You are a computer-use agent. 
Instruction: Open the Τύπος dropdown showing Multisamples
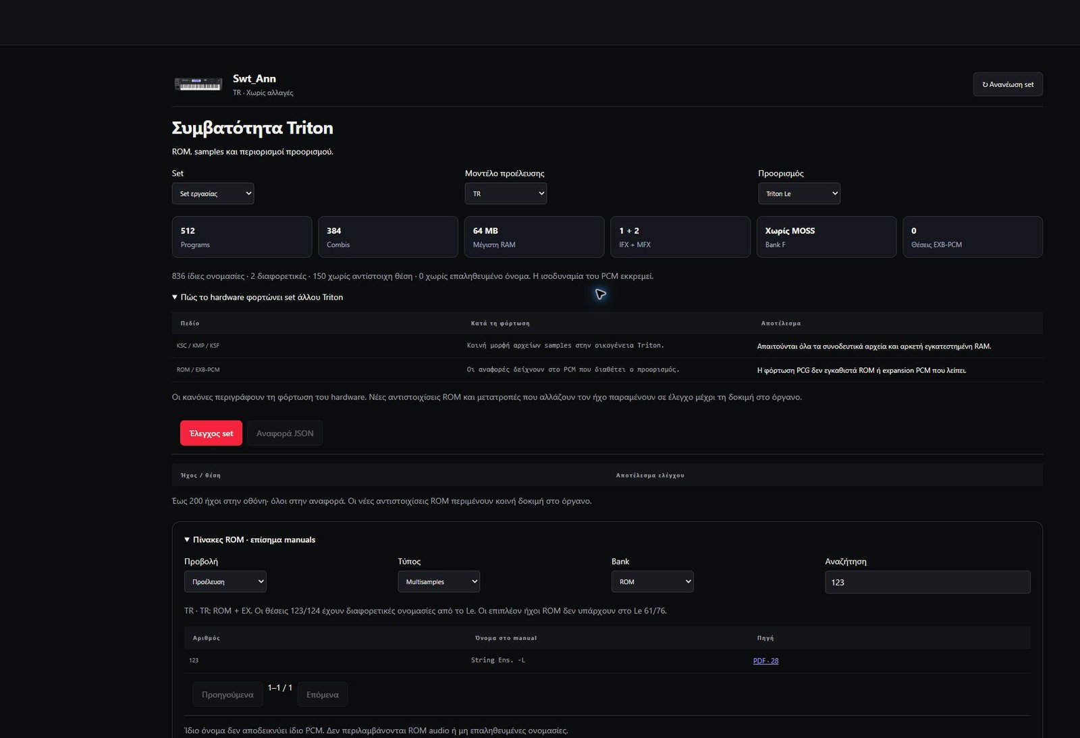coord(439,581)
